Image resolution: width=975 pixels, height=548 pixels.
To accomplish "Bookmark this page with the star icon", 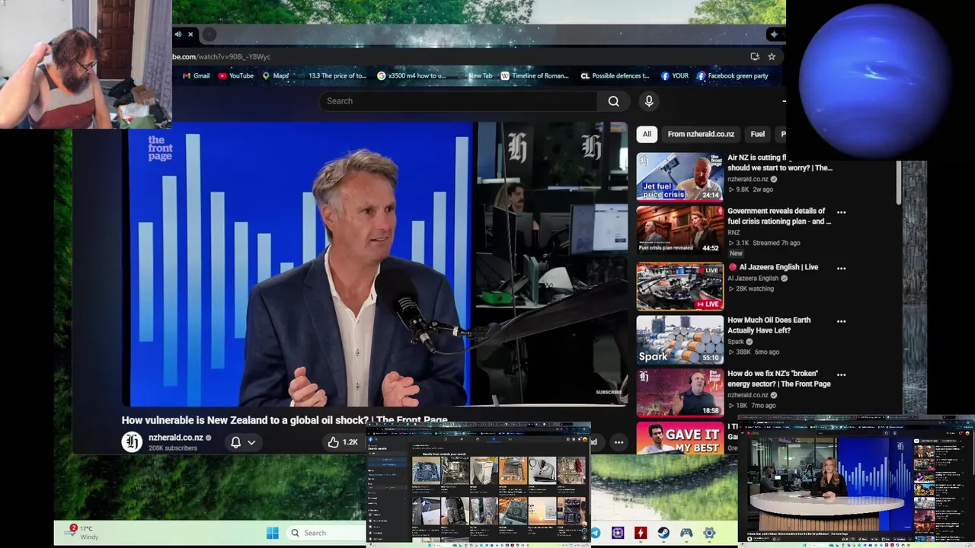I will pos(772,56).
